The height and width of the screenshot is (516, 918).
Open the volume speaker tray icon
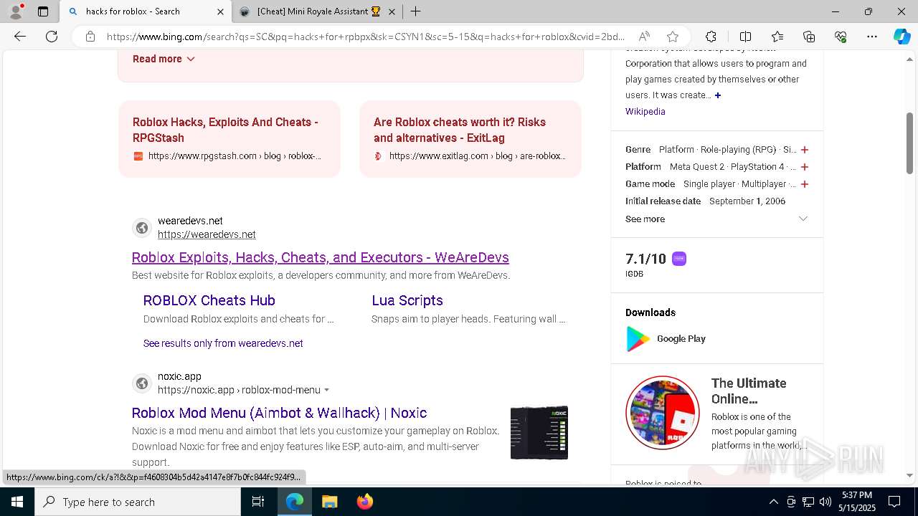point(825,502)
